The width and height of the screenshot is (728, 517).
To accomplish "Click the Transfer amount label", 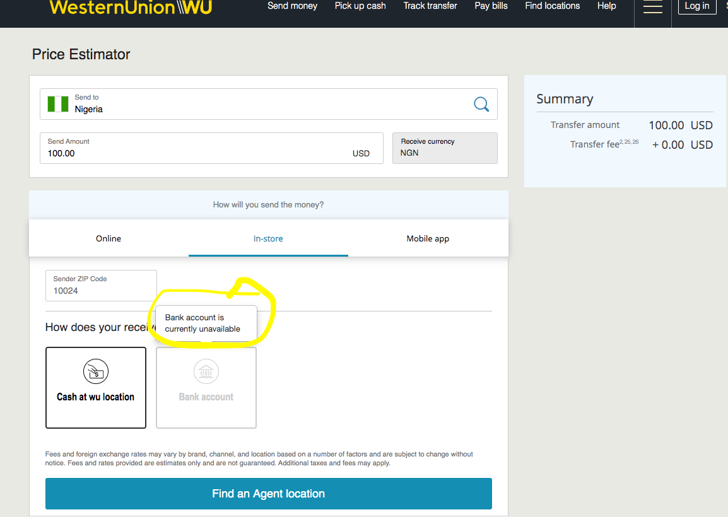I will 585,125.
